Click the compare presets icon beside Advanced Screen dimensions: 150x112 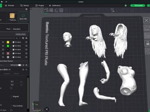[x=23, y=65]
